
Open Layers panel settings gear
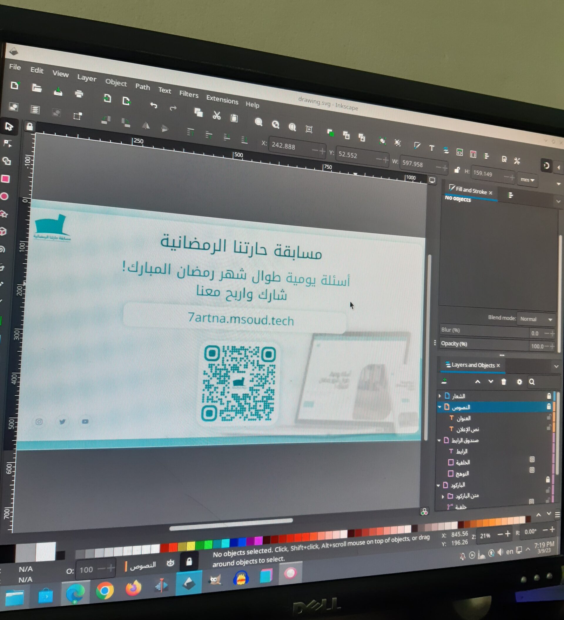[x=519, y=382]
